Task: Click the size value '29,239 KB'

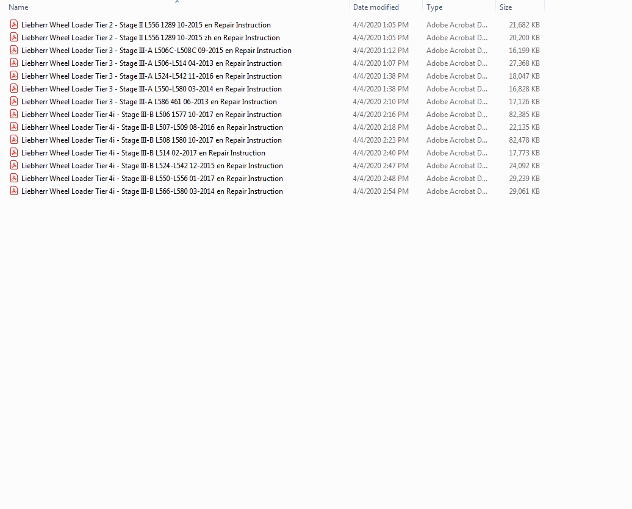Action: coord(525,179)
